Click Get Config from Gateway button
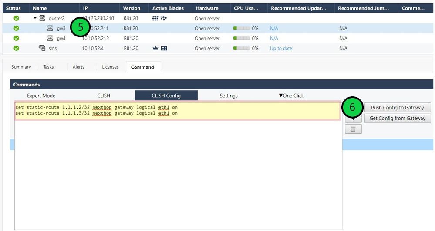The width and height of the screenshot is (435, 231). [x=397, y=118]
